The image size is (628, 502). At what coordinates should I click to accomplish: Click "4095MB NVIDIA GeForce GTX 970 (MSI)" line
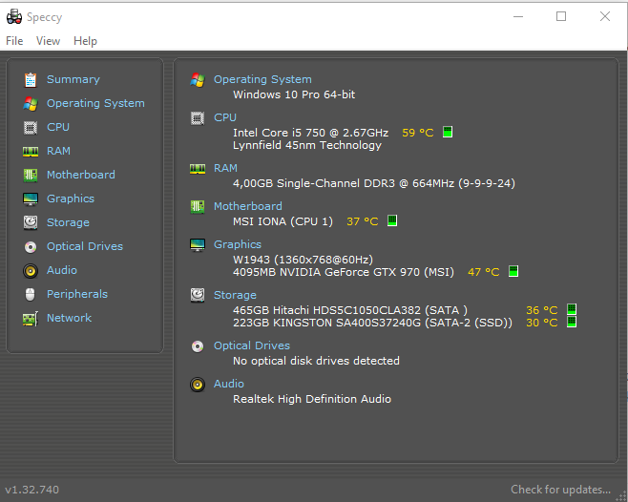344,272
